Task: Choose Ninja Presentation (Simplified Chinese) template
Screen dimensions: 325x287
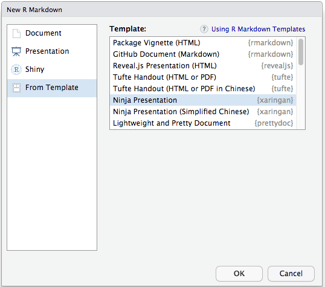Action: point(203,112)
